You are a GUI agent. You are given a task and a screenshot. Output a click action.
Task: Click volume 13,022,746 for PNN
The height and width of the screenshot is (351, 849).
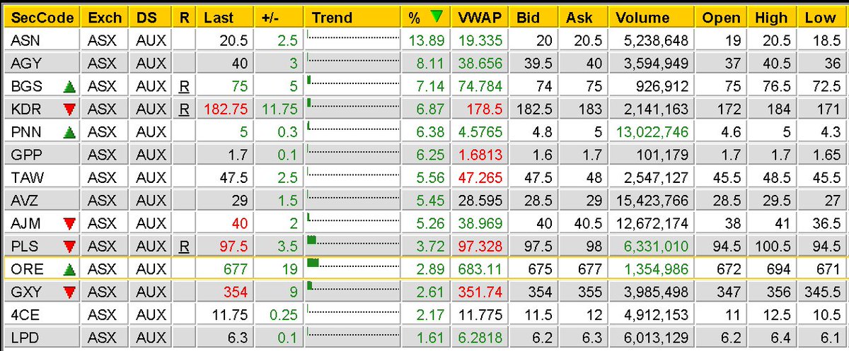[653, 132]
